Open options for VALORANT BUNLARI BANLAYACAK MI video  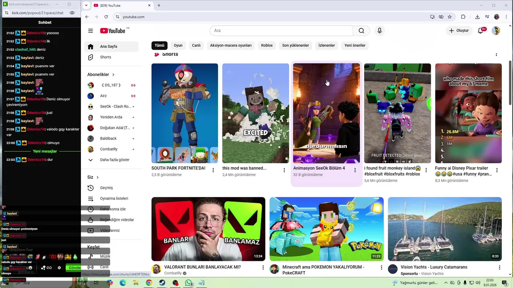tap(263, 268)
